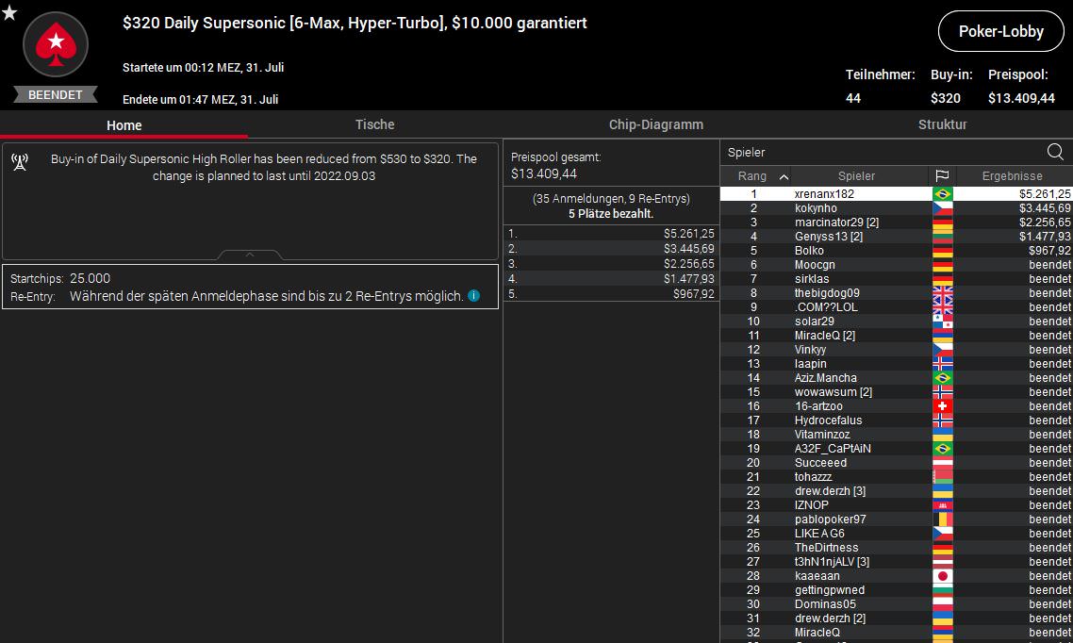
Task: Collapse the announcement panel chevron
Action: [x=250, y=255]
